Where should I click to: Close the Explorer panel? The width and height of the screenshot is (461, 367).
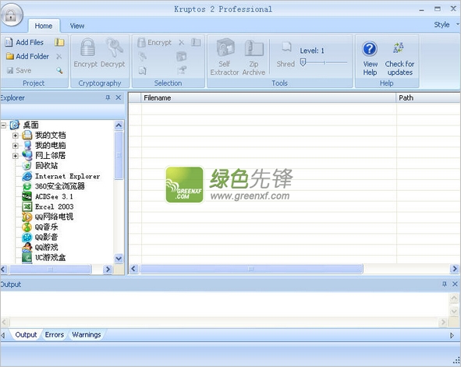pyautogui.click(x=119, y=97)
